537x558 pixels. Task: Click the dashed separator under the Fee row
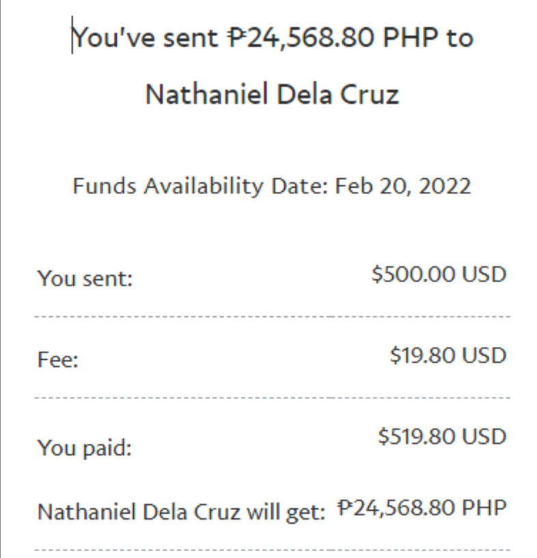coord(272,397)
